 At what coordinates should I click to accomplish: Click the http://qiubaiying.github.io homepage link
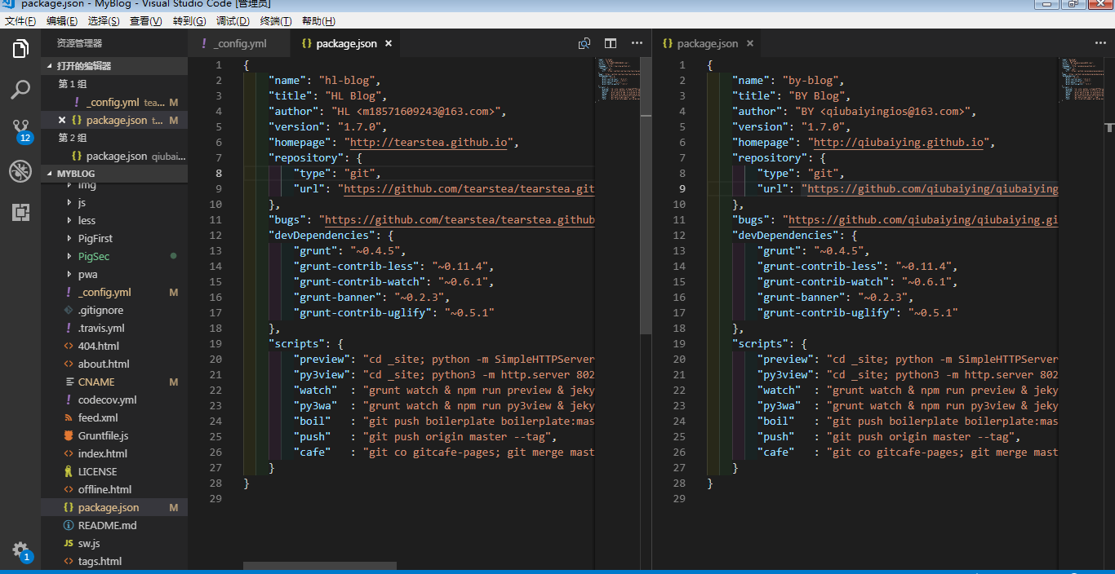(x=898, y=143)
